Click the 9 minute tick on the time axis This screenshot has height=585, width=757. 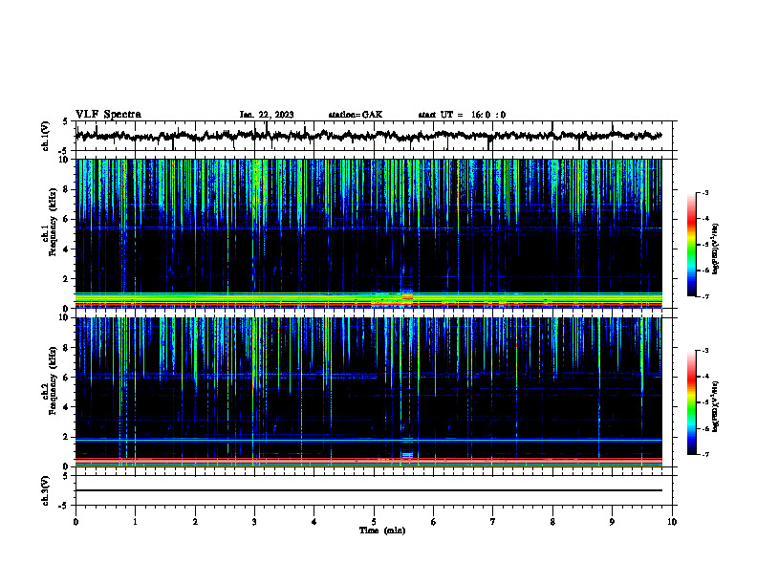[612, 522]
